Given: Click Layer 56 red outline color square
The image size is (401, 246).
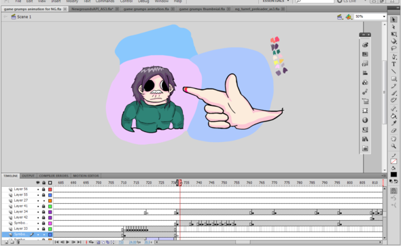Looking at the screenshot, I should 50,189.
